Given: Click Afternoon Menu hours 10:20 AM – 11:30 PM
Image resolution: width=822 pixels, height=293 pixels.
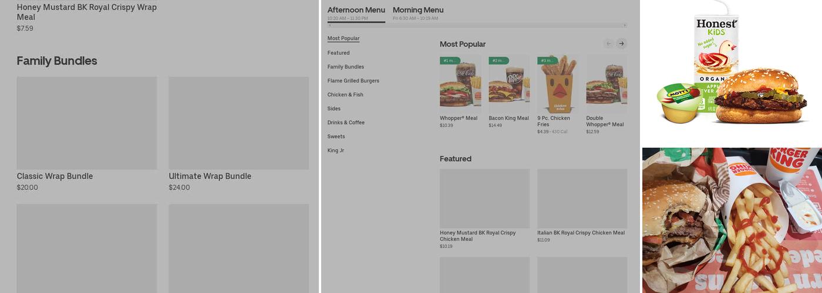Looking at the screenshot, I should (x=348, y=18).
